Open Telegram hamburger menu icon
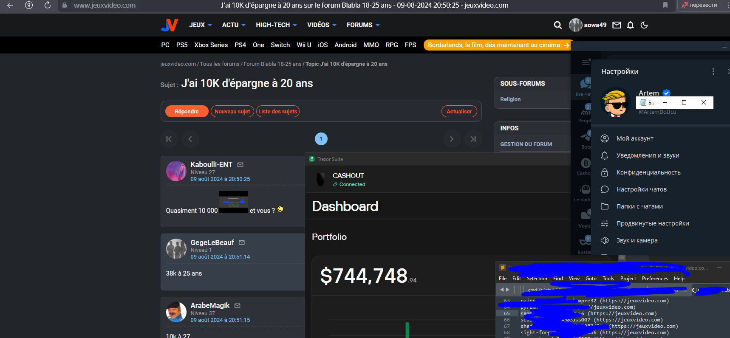The image size is (730, 338). point(586,62)
